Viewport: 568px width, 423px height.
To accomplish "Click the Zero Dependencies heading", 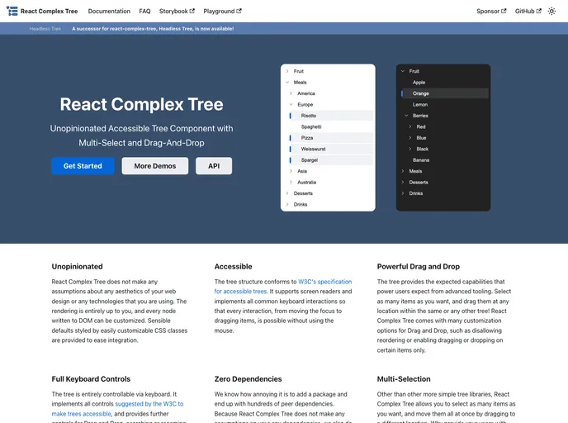I will (x=248, y=378).
